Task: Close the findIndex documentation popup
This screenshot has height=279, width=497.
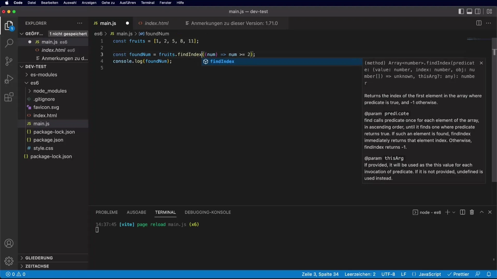Action: [481, 63]
